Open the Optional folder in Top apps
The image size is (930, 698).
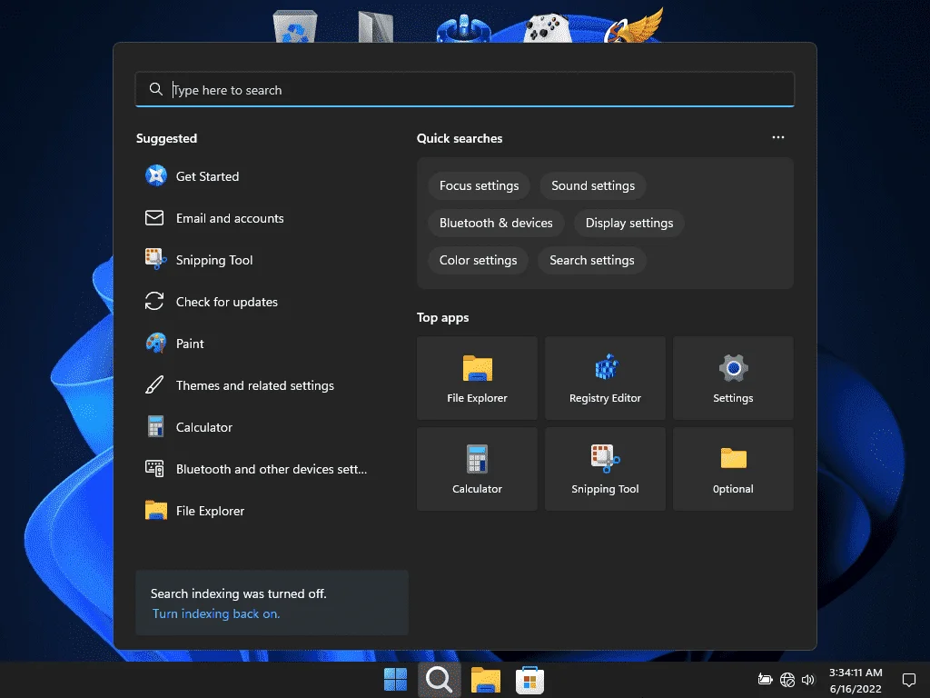[733, 469]
